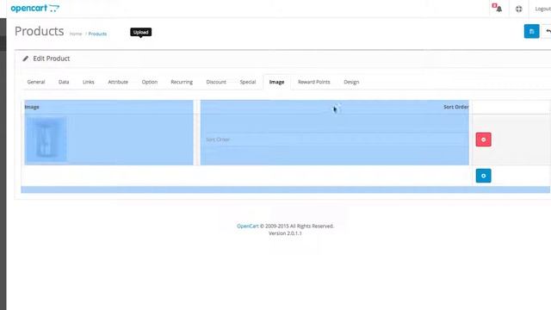The height and width of the screenshot is (310, 551).
Task: Click the Image column header
Action: 32,107
